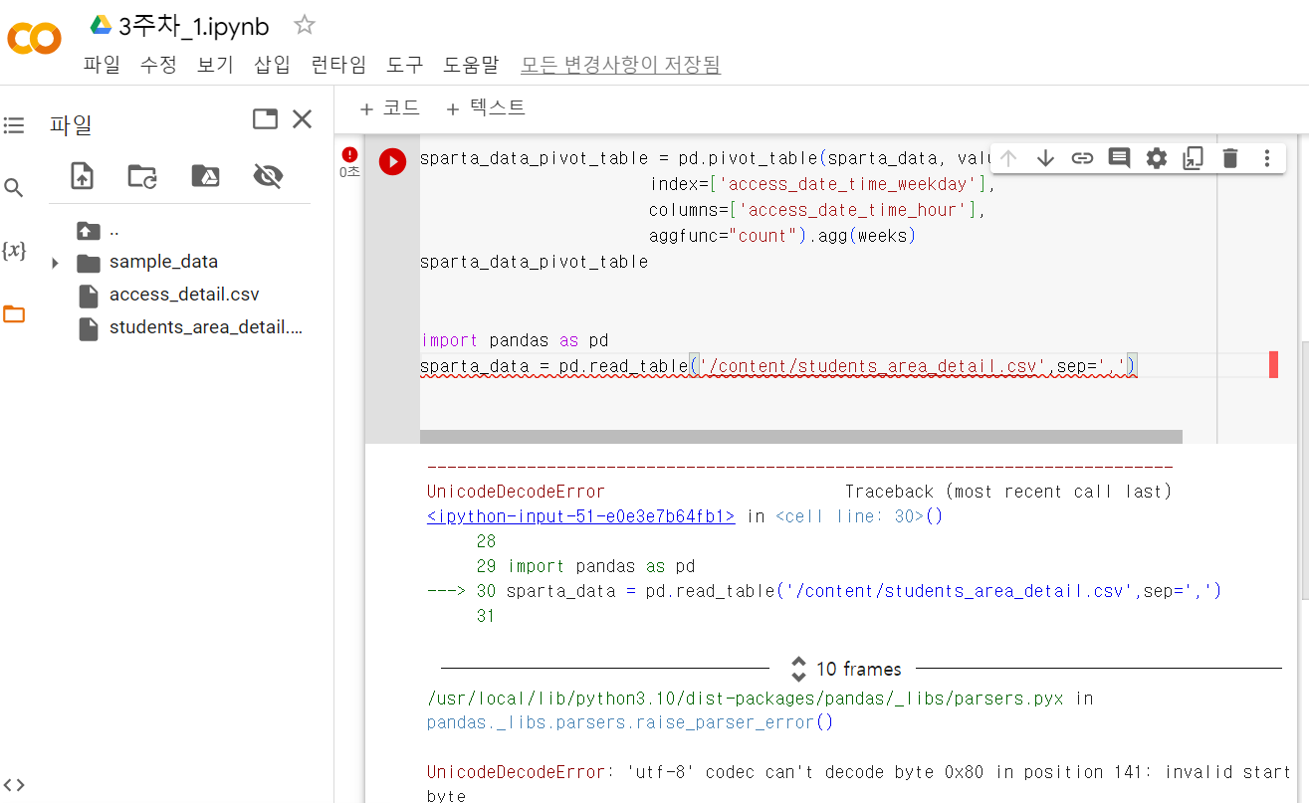Open file panel in new window icon
Viewport: 1309px width, 803px height.
pyautogui.click(x=265, y=119)
